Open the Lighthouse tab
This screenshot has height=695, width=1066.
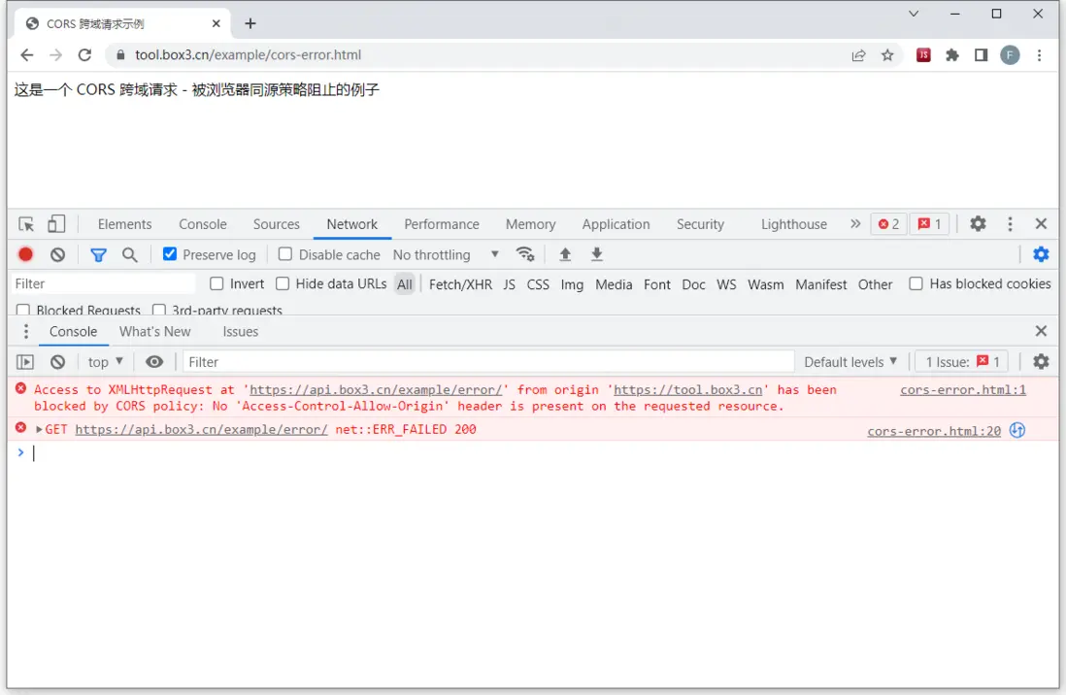click(794, 223)
